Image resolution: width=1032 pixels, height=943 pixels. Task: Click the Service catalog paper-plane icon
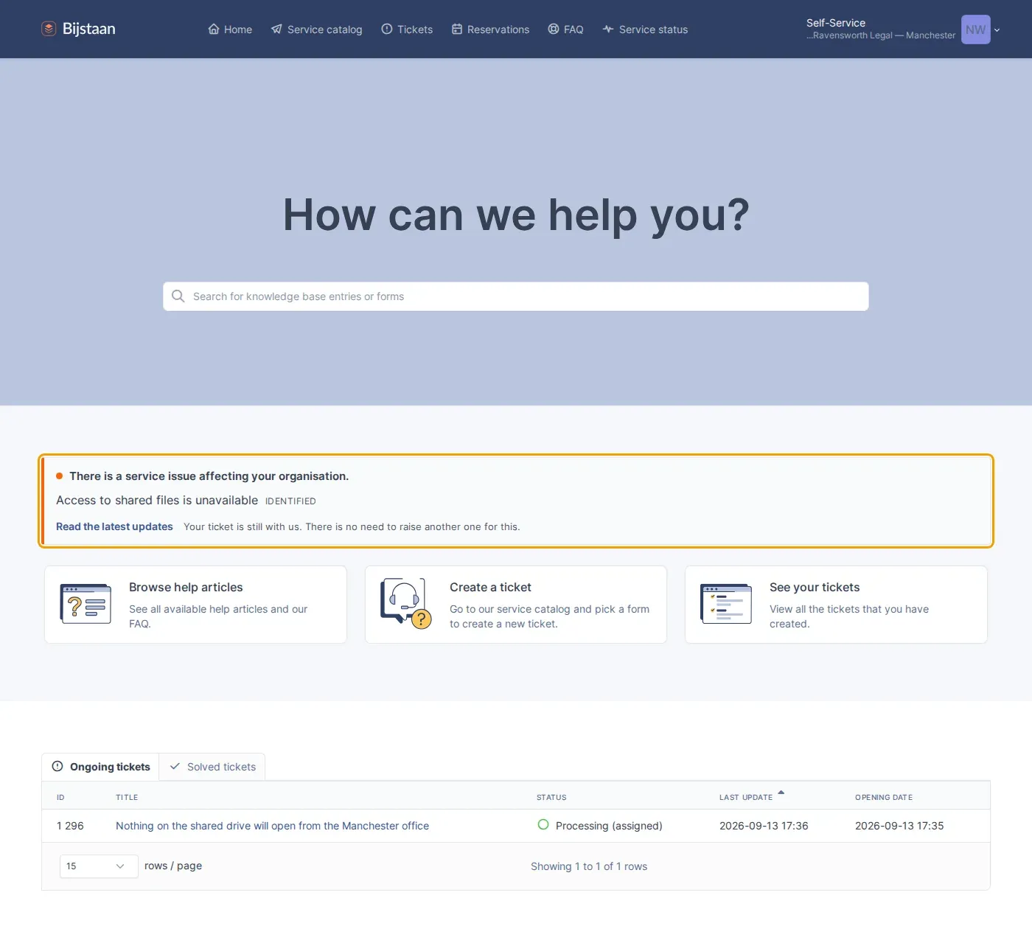(x=276, y=29)
